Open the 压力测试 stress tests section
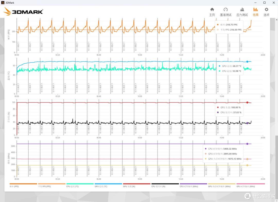 click(242, 12)
